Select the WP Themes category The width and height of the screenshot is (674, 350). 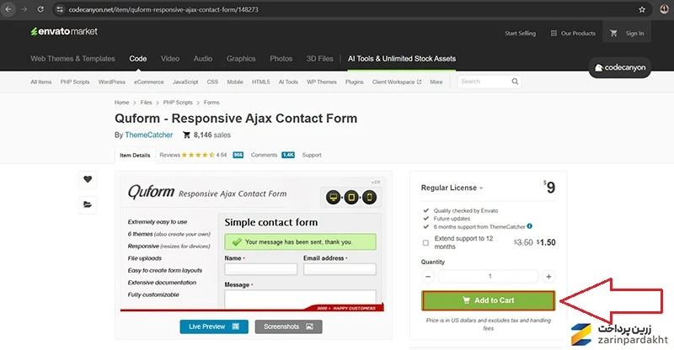(322, 82)
